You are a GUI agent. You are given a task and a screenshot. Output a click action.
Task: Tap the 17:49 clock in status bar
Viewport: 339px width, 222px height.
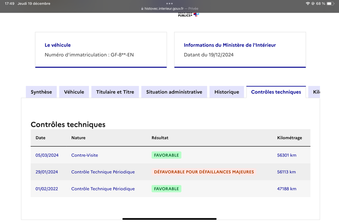(x=9, y=3)
